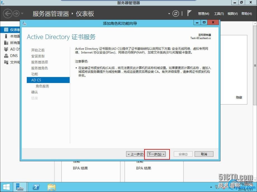Select 本地服务器 icon in sidebar
The height and width of the screenshot is (192, 257).
[6, 36]
